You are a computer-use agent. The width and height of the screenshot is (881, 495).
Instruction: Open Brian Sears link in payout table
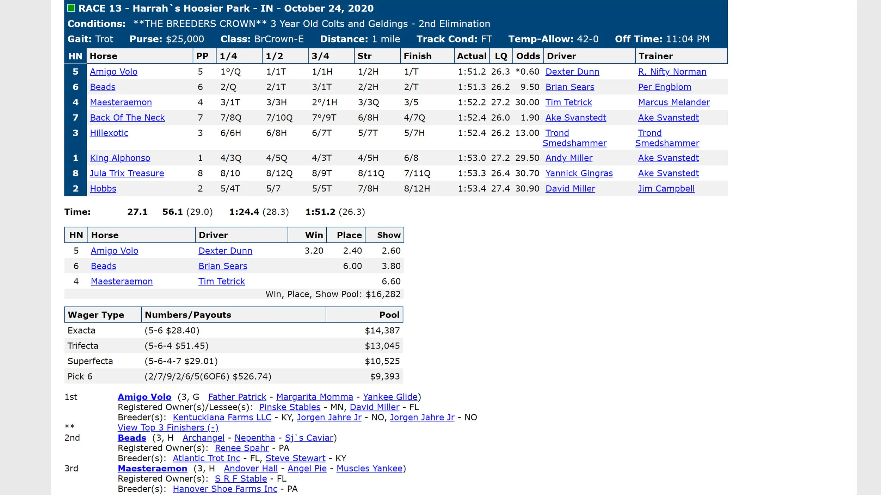(223, 266)
